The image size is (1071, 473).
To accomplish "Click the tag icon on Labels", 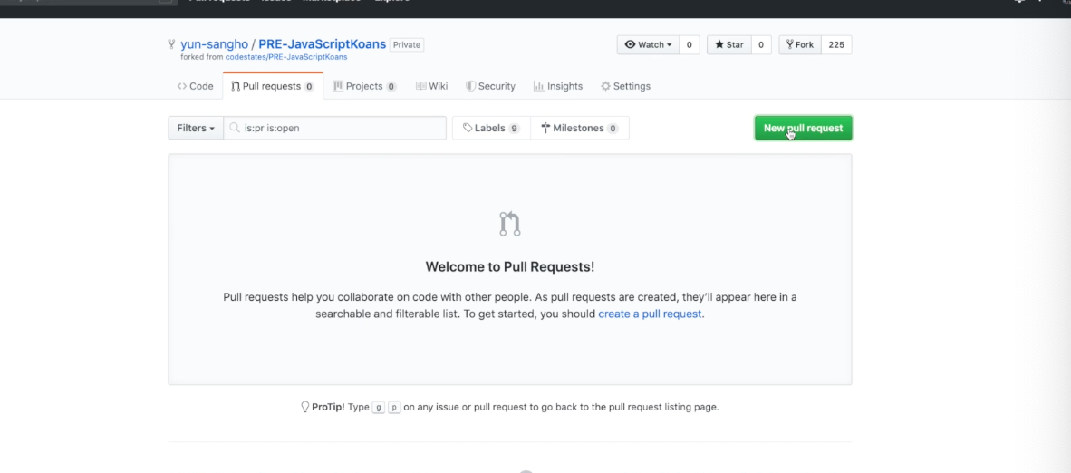I will pyautogui.click(x=468, y=128).
